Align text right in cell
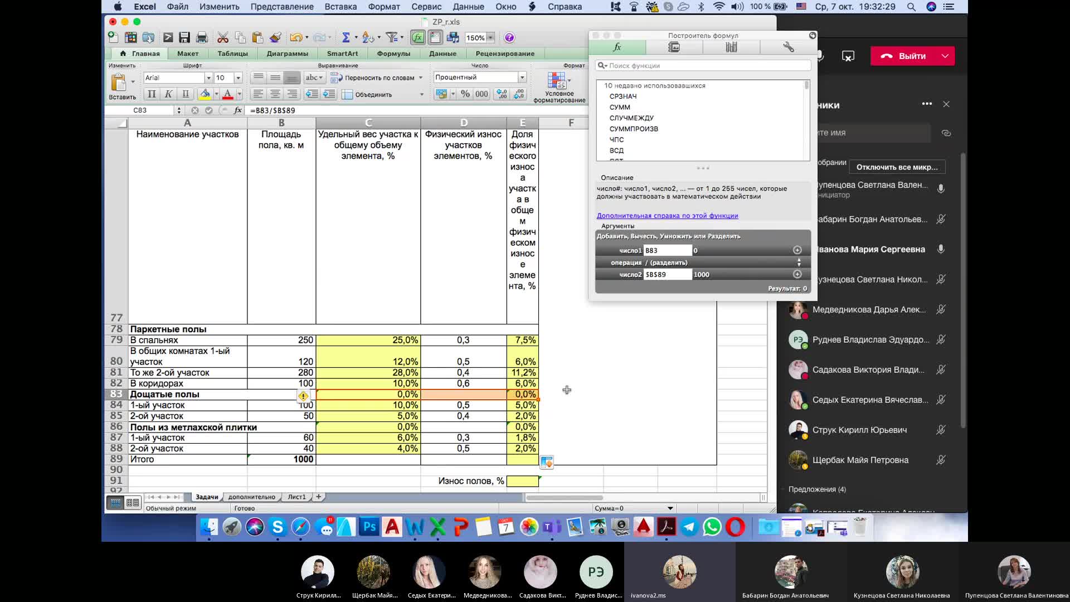This screenshot has width=1070, height=602. tap(292, 94)
